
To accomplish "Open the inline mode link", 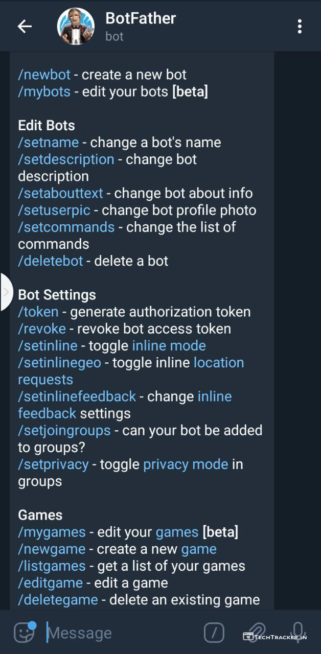I will click(169, 345).
